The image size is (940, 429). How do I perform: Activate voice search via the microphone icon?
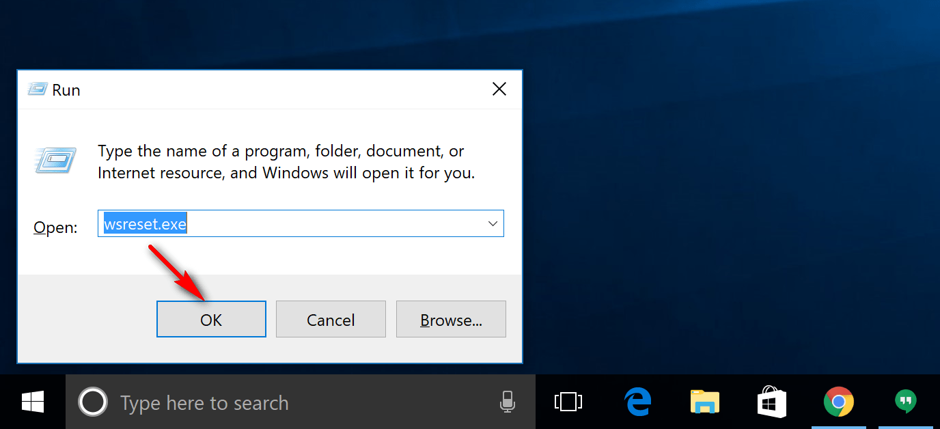pos(508,402)
